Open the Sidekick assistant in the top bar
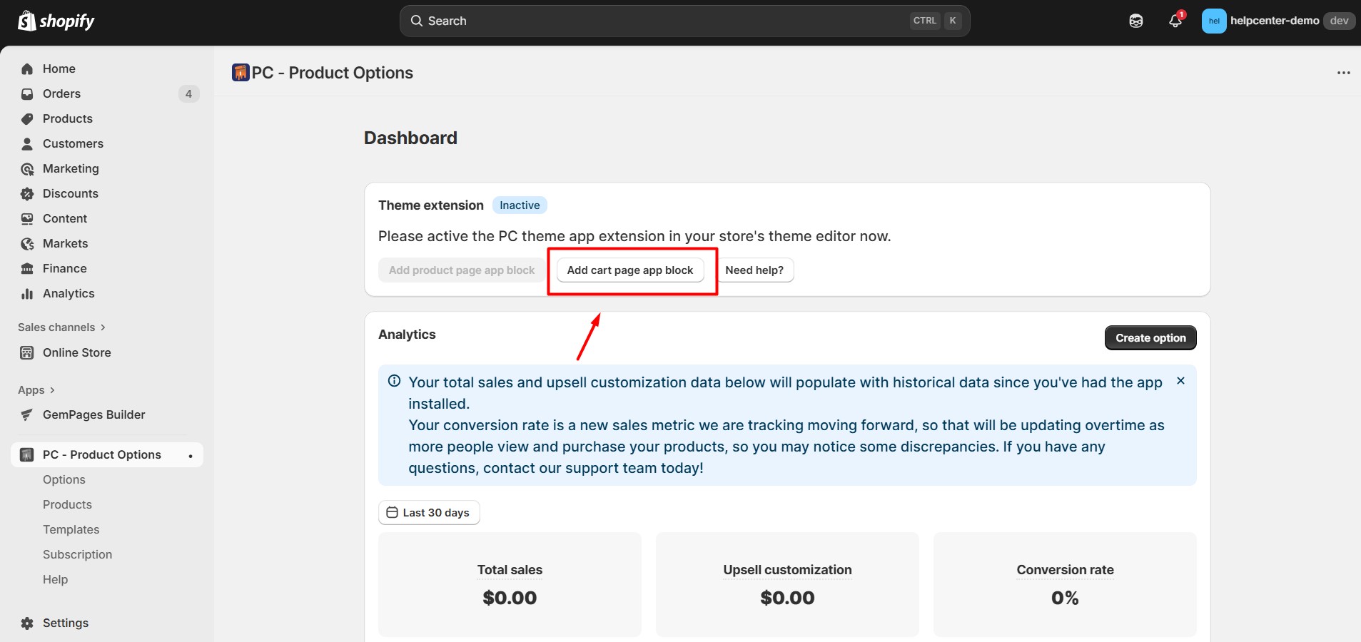1361x642 pixels. 1135,20
